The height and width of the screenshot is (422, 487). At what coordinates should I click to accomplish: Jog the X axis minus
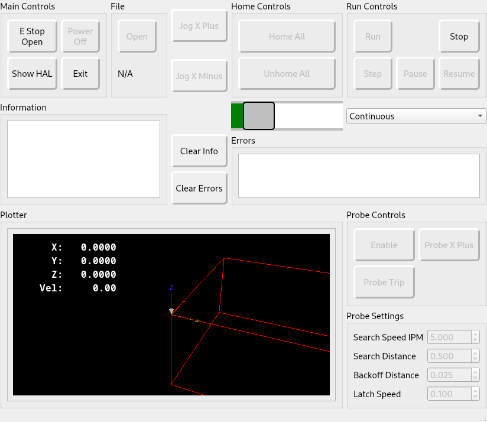199,76
